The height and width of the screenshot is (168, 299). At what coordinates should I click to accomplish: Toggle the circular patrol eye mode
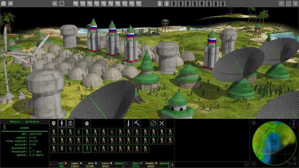(x=70, y=123)
